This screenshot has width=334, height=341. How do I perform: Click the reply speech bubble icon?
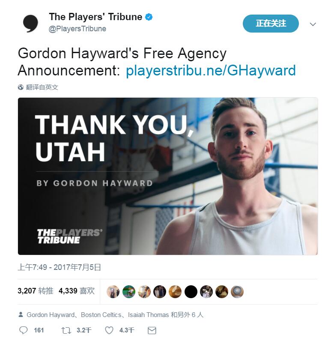[24, 330]
